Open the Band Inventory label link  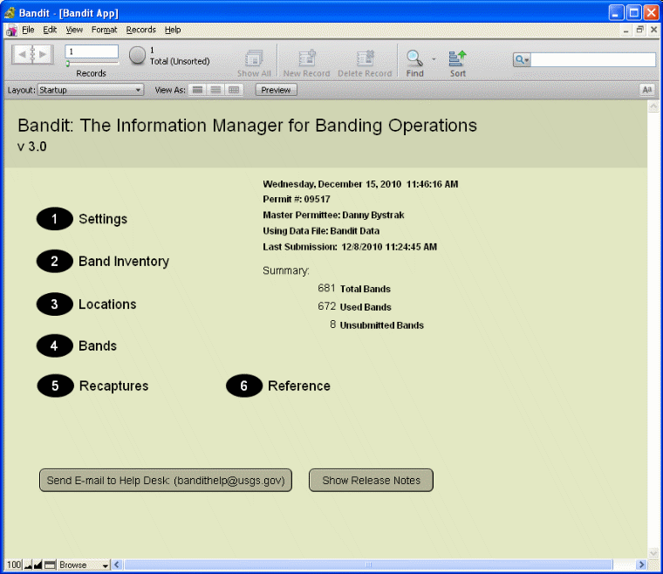(x=124, y=261)
